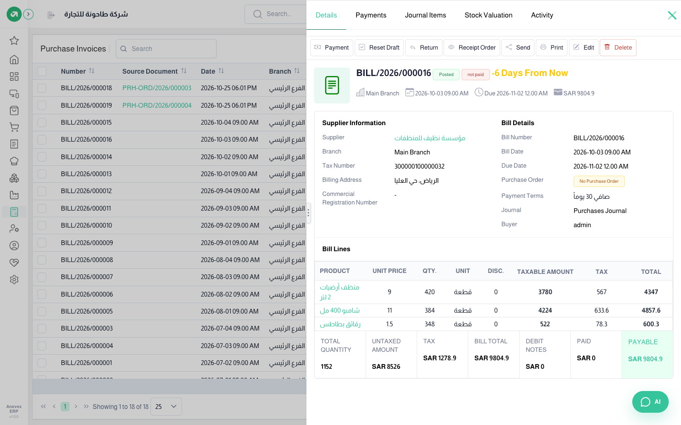Viewport: 681px width, 425px height.
Task: Open settings gear in sidebar
Action: 14,280
